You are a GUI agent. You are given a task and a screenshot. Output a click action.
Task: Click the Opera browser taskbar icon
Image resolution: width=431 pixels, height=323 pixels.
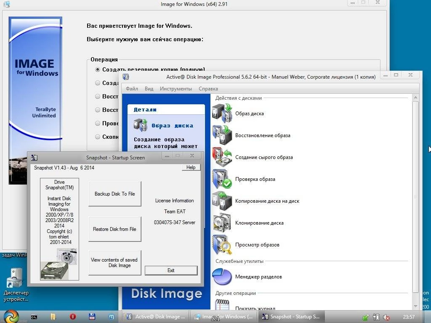point(72,317)
